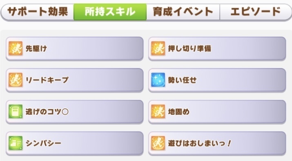Open the 先駆け skill details
The height and width of the screenshot is (161, 292).
click(75, 49)
